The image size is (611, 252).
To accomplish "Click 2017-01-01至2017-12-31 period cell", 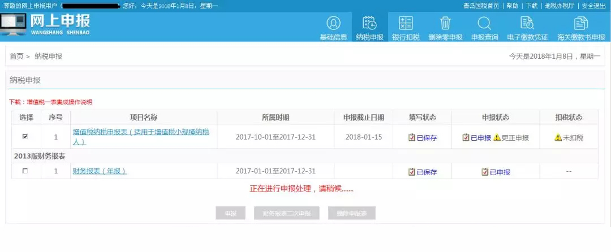I will 276,171.
